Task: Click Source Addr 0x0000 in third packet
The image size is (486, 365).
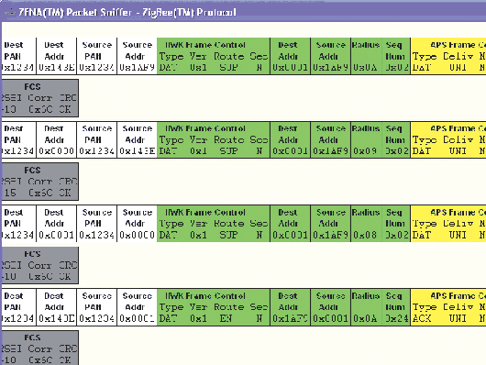Action: tap(137, 224)
